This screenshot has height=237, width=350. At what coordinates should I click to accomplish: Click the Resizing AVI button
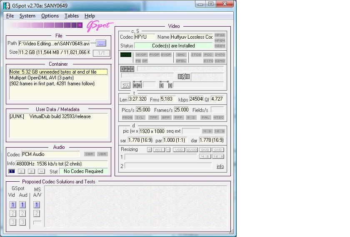pyautogui.click(x=159, y=150)
